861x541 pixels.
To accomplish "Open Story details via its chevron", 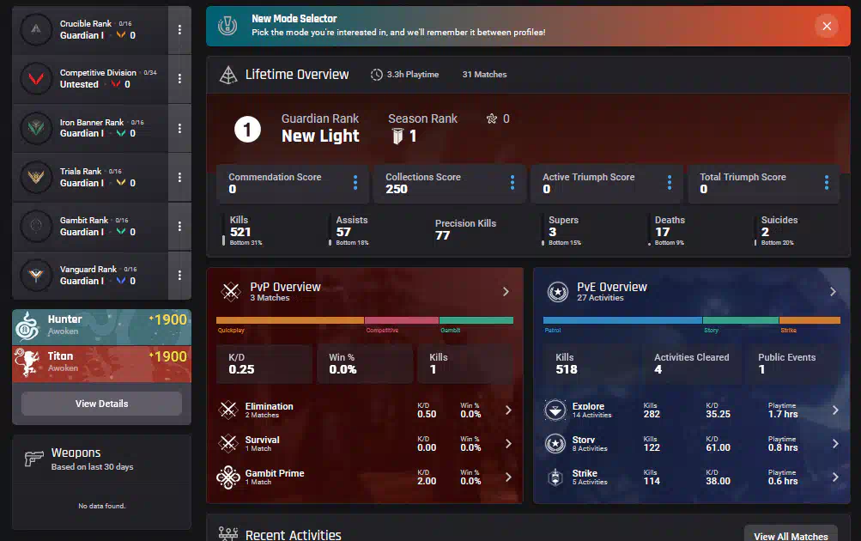I will (x=835, y=443).
